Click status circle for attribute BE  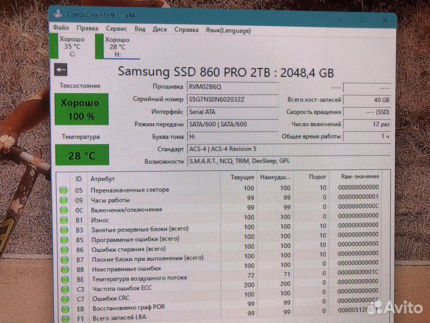(65, 279)
